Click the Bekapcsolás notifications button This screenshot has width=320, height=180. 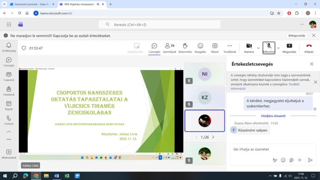(297, 36)
